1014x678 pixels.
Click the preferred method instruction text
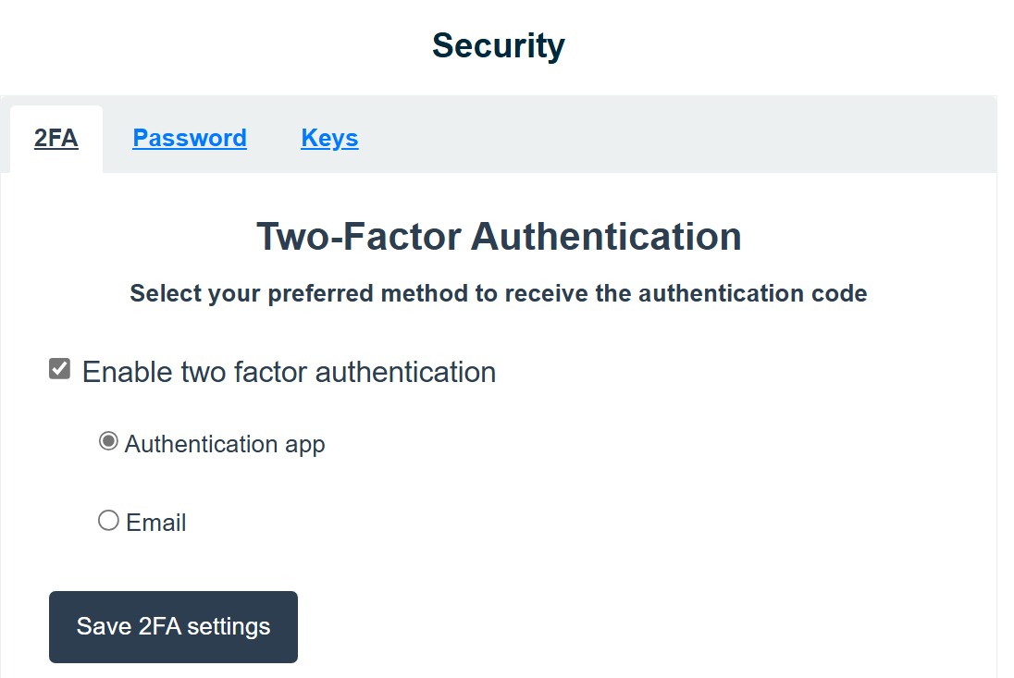point(499,294)
